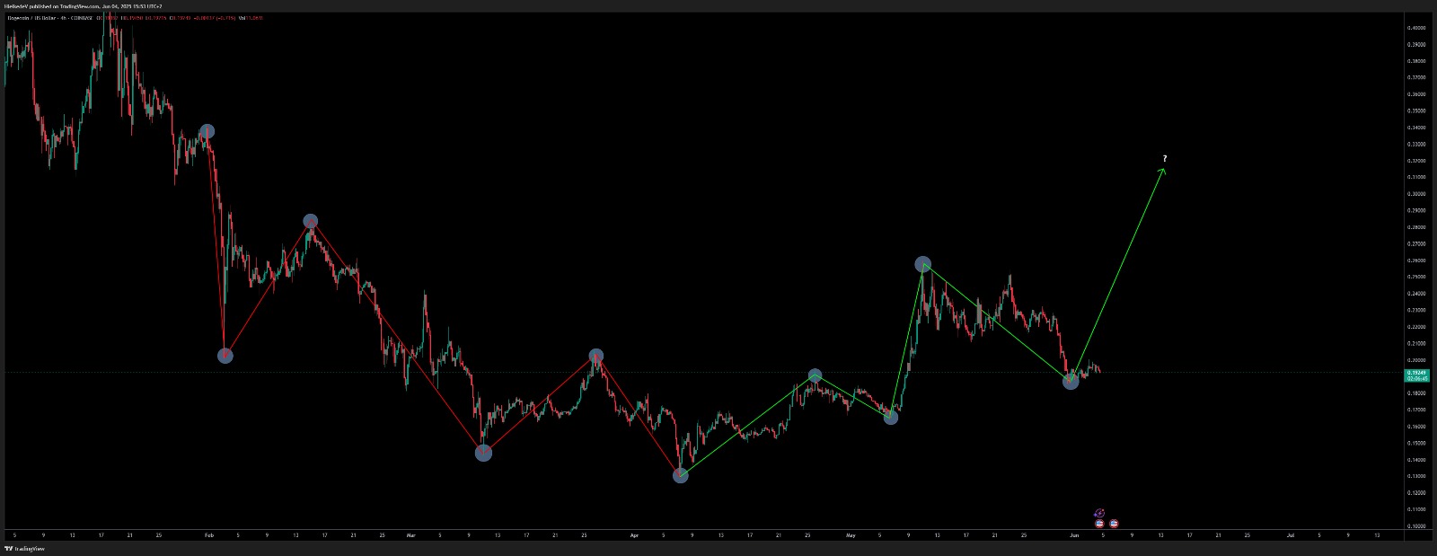Screen dimensions: 1437x556
Task: Click the 0.30000 price scale label
Action: point(1417,194)
